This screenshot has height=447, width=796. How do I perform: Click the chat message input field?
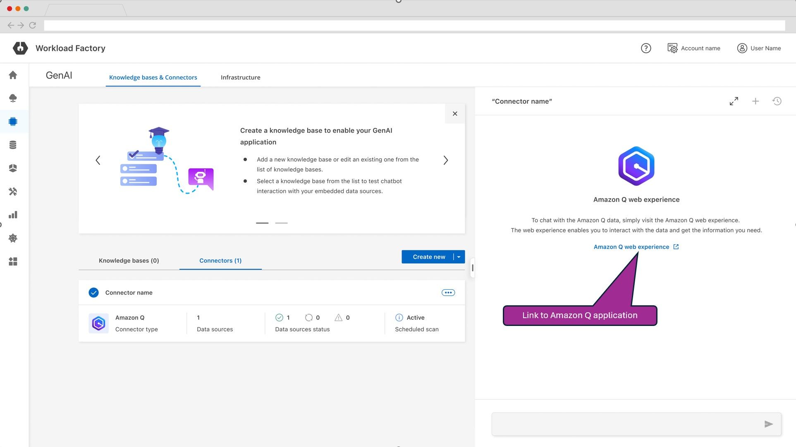coord(624,424)
